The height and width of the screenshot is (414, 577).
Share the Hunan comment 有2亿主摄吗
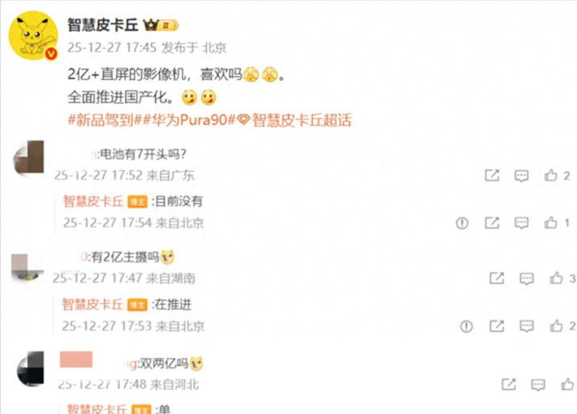497,278
